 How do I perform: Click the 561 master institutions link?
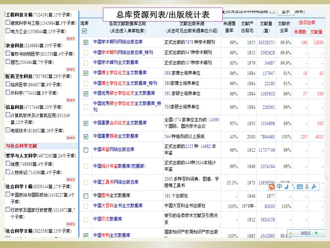pos(168,94)
